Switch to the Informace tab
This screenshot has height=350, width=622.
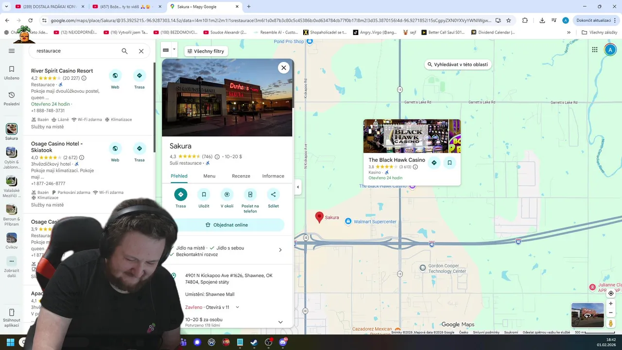coord(273,176)
